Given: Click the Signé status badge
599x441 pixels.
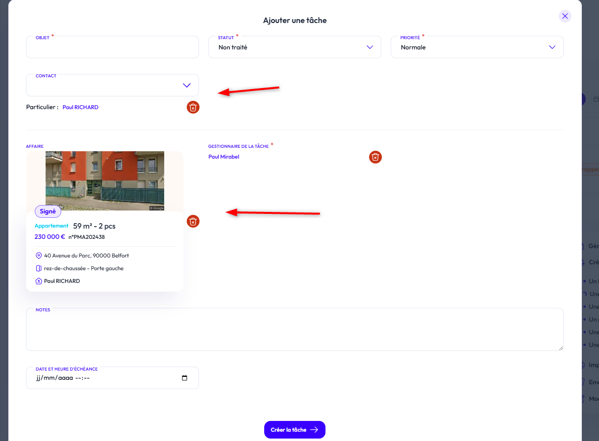Looking at the screenshot, I should (48, 211).
